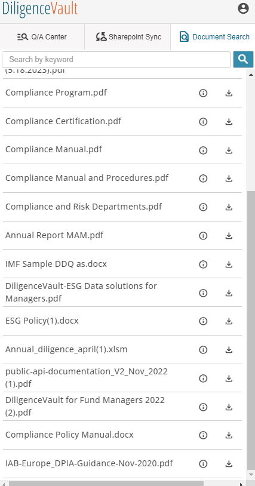Click the vertical scrollbar thumb
This screenshot has width=255, height=486.
point(251,330)
